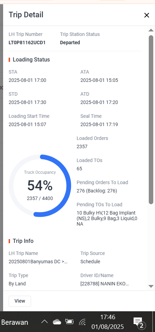This screenshot has width=155, height=332.
Task: Click the Trip Info section heading
Action: [x=23, y=241]
